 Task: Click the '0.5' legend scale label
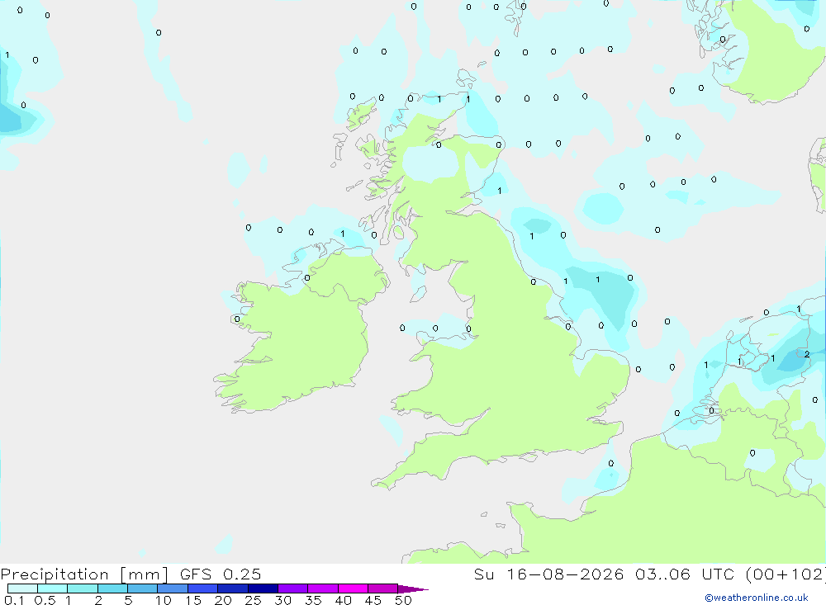coord(45,600)
